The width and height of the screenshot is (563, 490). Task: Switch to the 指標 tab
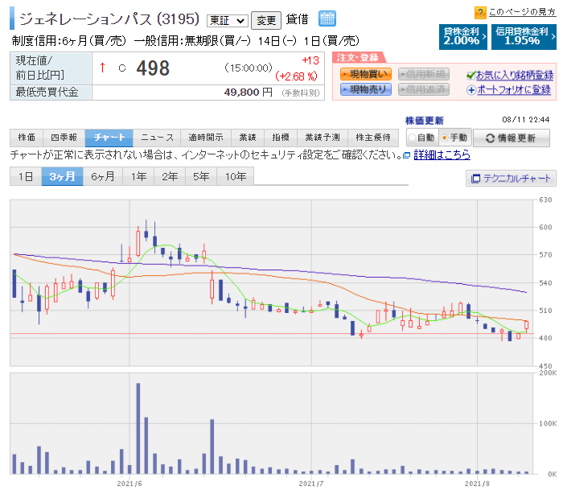tap(281, 138)
